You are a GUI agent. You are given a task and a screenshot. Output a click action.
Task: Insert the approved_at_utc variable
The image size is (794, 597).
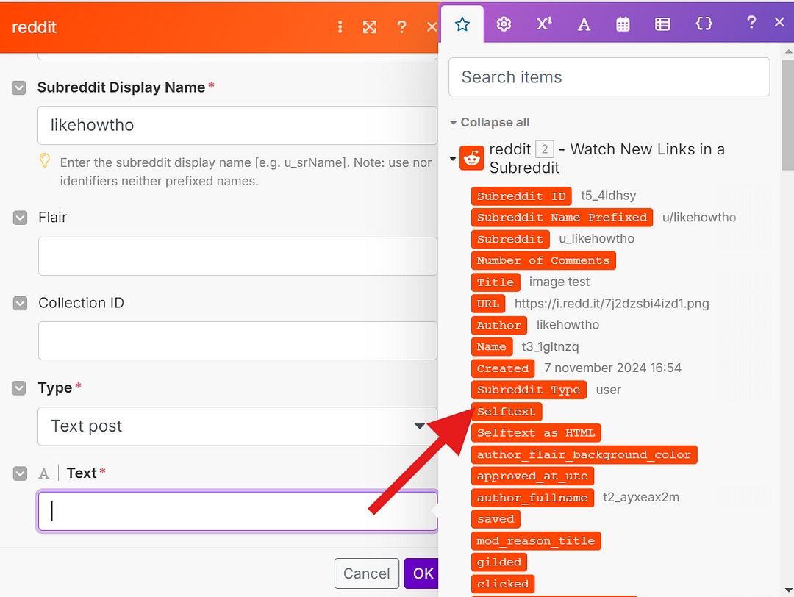pyautogui.click(x=532, y=476)
